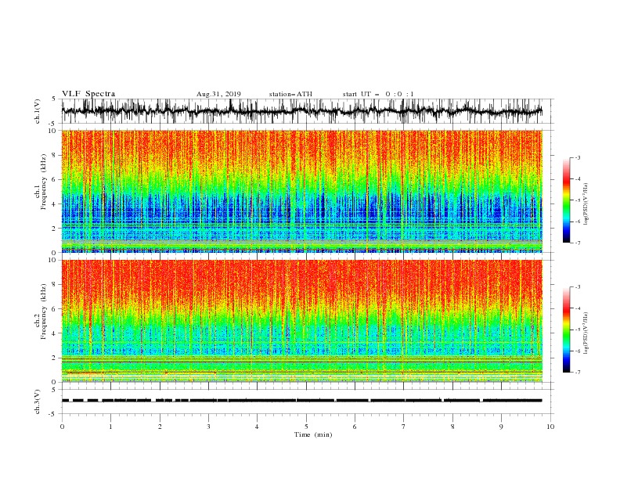Click the "station=ATH" label

290,94
